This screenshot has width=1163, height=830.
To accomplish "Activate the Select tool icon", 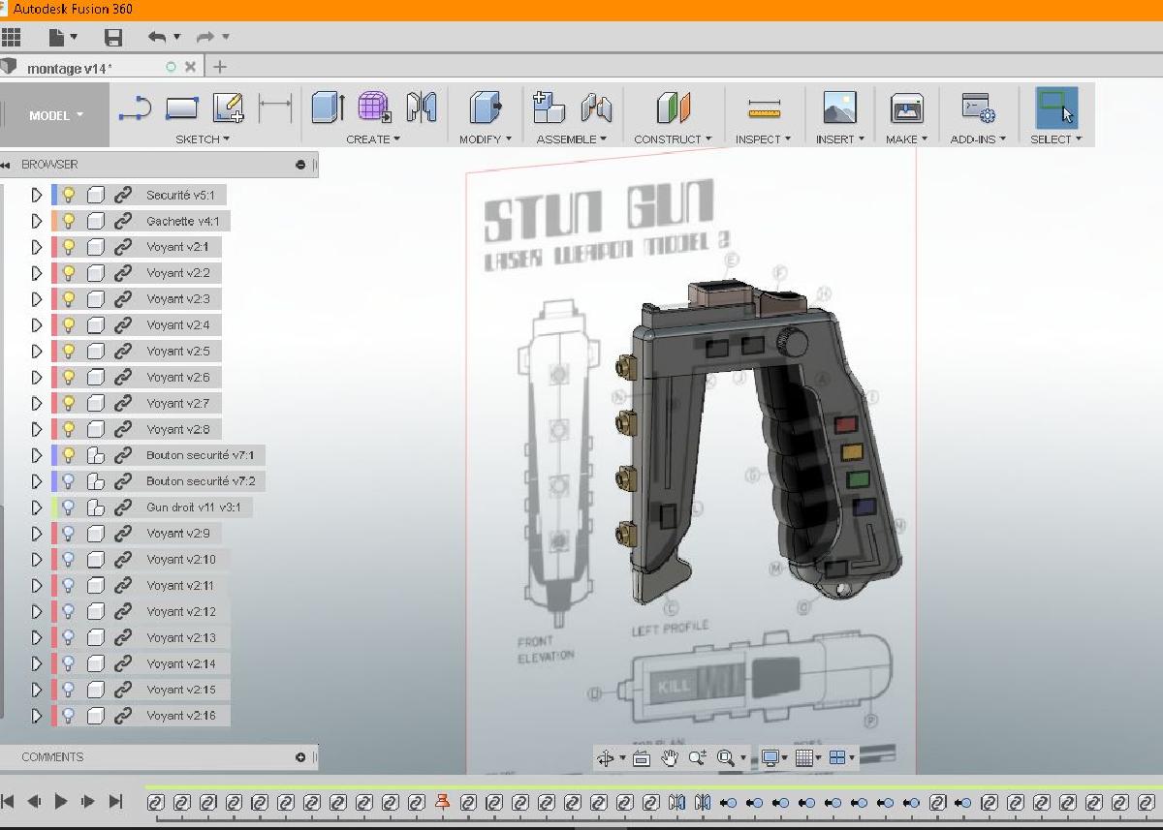I will coord(1056,108).
